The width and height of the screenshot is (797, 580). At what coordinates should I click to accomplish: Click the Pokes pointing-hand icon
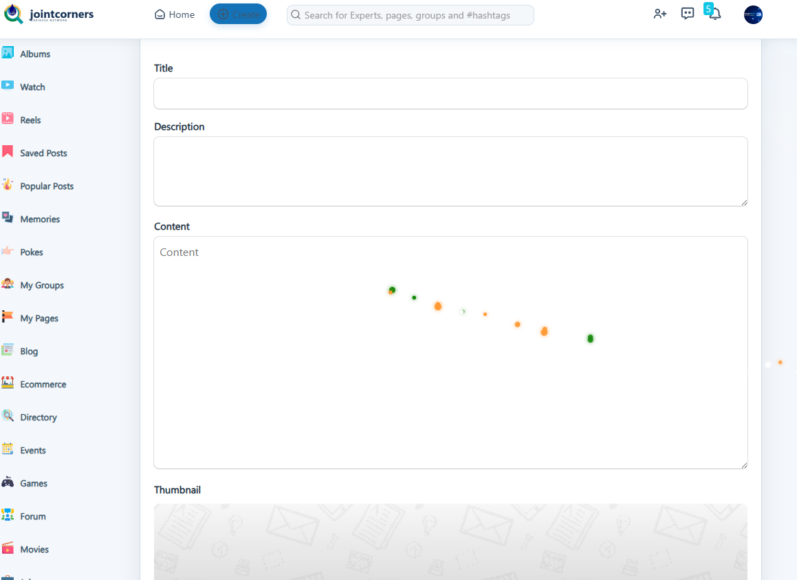[x=8, y=251]
